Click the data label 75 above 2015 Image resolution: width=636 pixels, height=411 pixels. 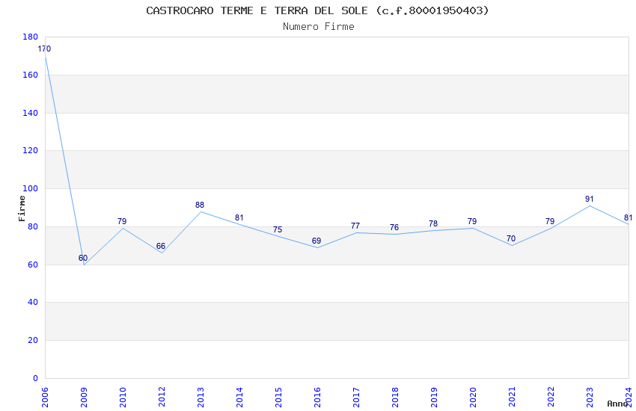tap(278, 229)
